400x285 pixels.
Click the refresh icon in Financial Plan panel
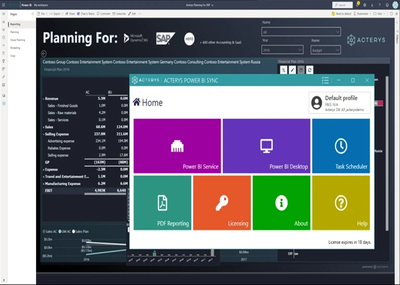click(310, 70)
